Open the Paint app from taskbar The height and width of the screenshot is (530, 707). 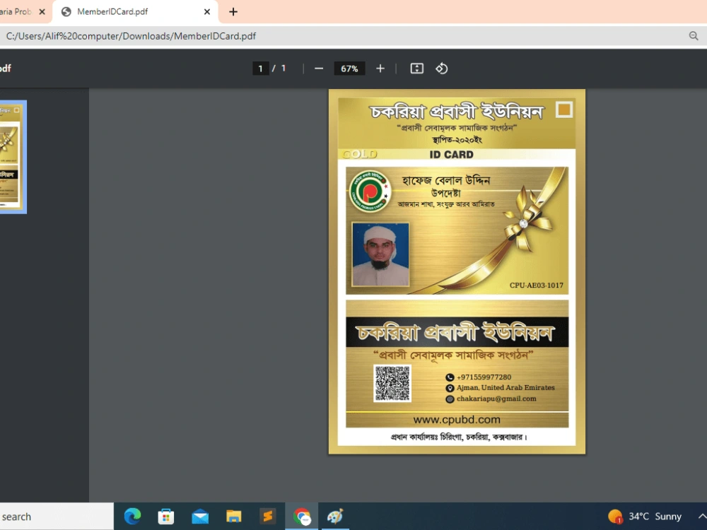tap(335, 517)
